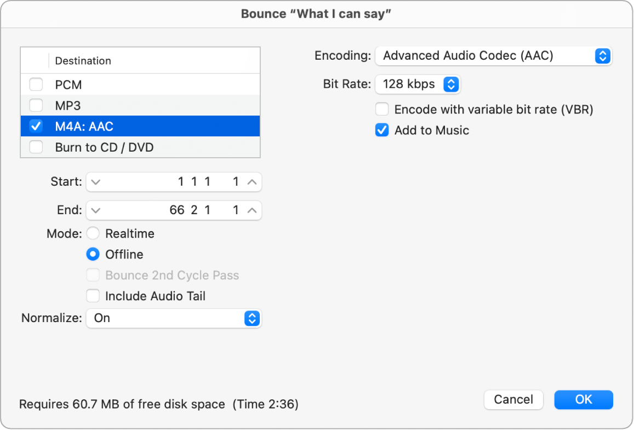
Task: Select the PCM row in the Destination list
Action: (x=140, y=84)
